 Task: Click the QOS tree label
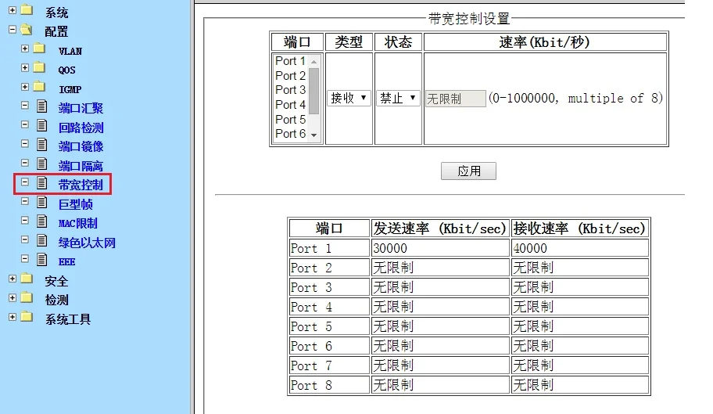tap(67, 70)
